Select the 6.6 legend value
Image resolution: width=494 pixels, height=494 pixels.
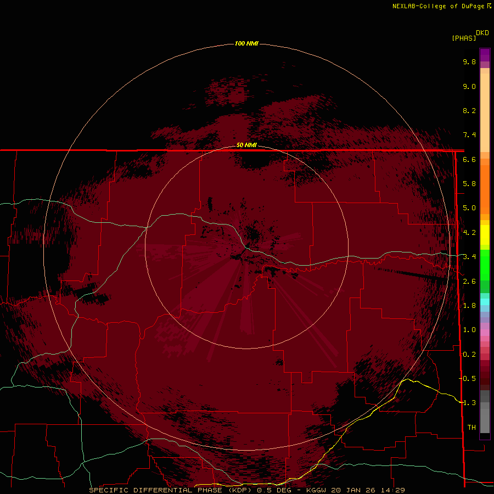pyautogui.click(x=469, y=159)
